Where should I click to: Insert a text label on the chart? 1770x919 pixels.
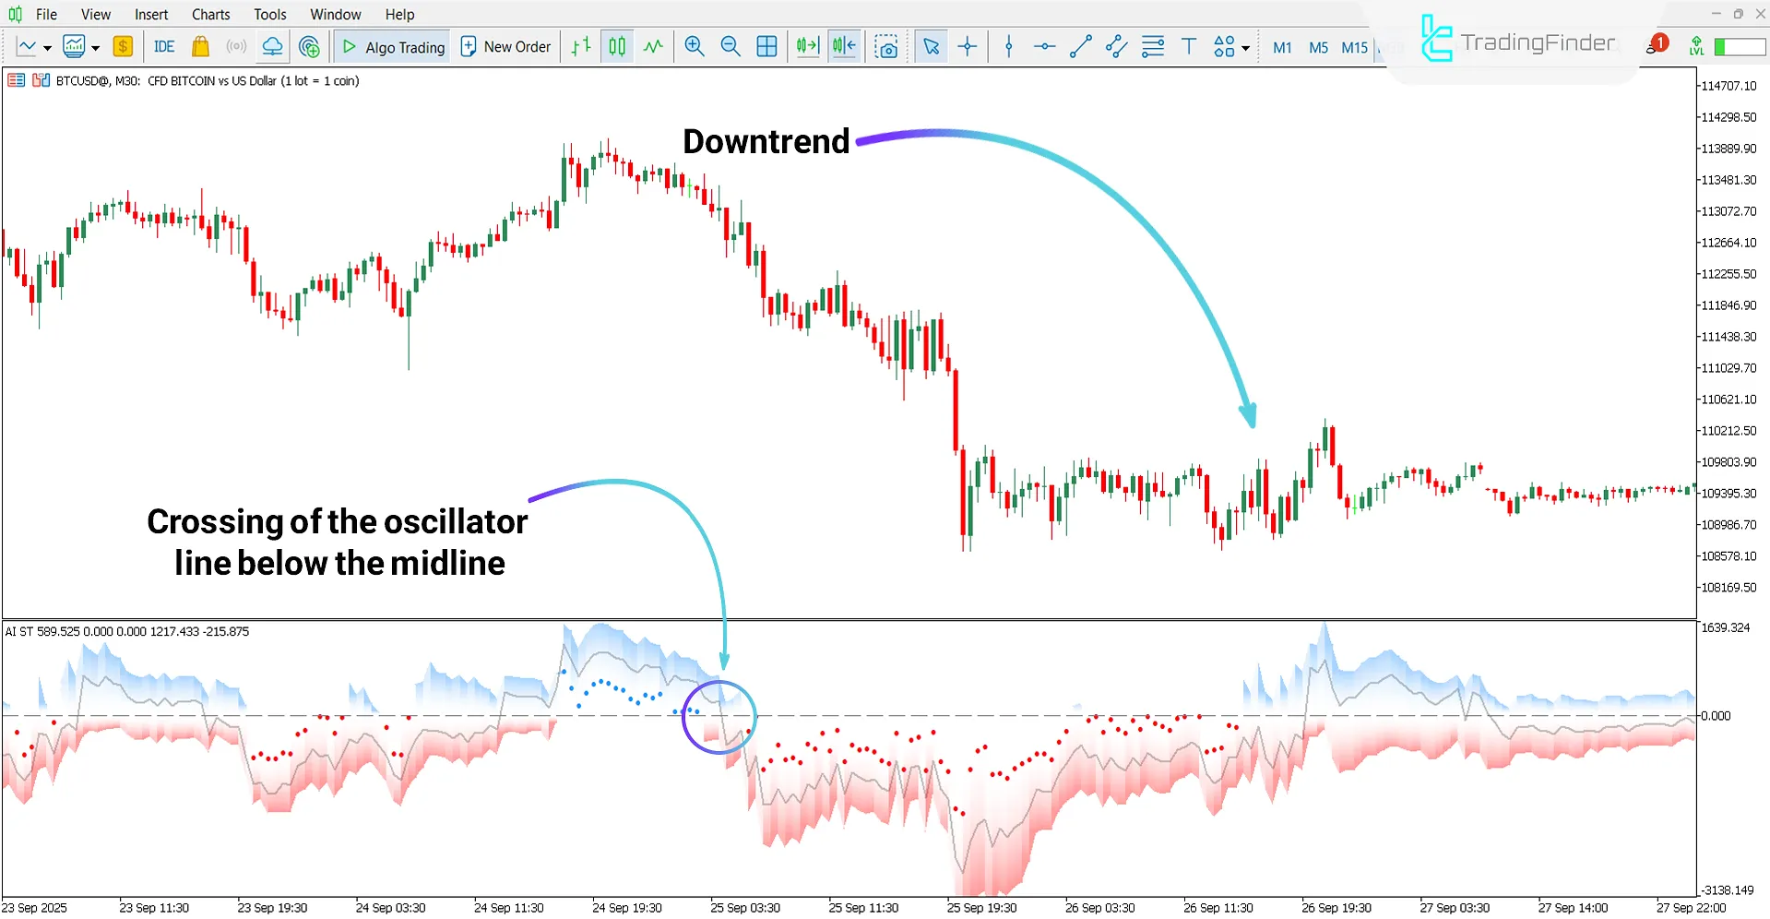pyautogui.click(x=1188, y=46)
